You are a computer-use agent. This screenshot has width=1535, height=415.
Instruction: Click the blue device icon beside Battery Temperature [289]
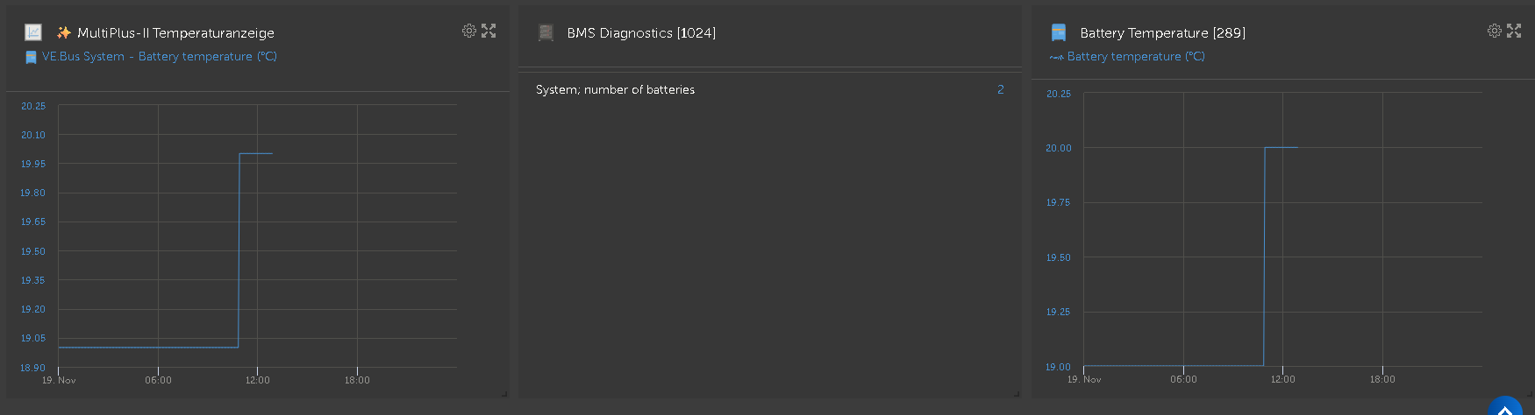[1059, 33]
